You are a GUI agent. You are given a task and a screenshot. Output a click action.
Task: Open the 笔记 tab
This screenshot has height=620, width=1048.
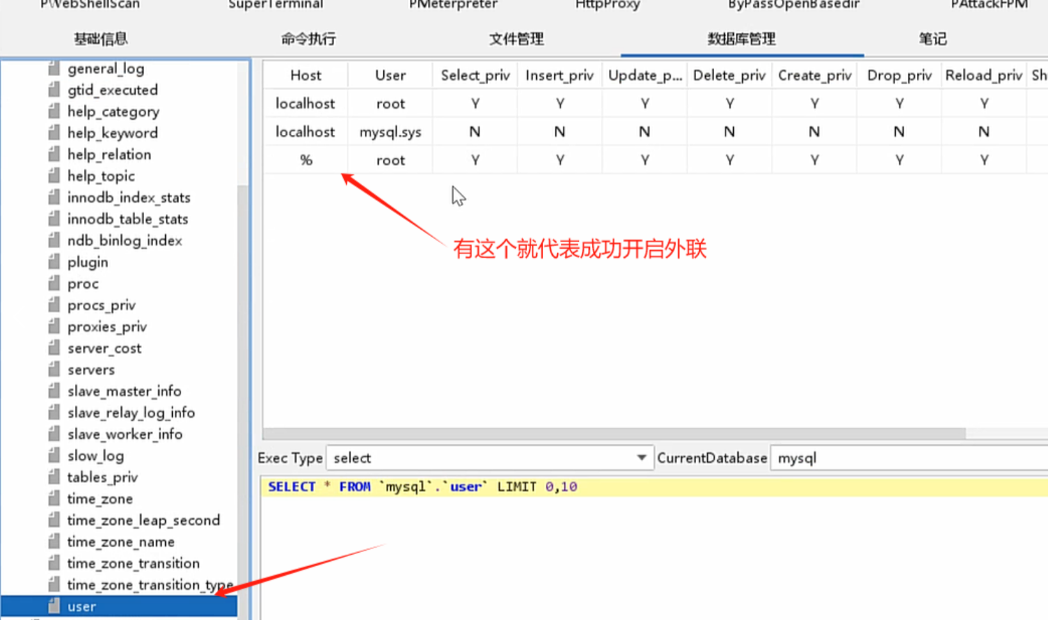pos(932,38)
